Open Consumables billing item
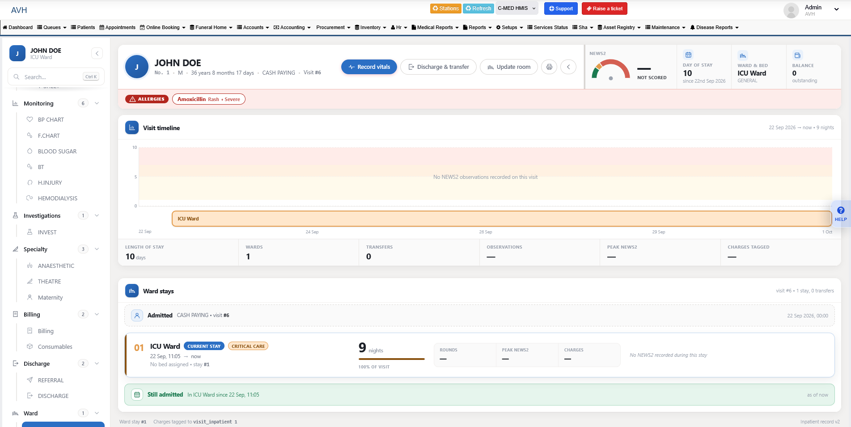Screen dimensions: 851x427 [55, 347]
